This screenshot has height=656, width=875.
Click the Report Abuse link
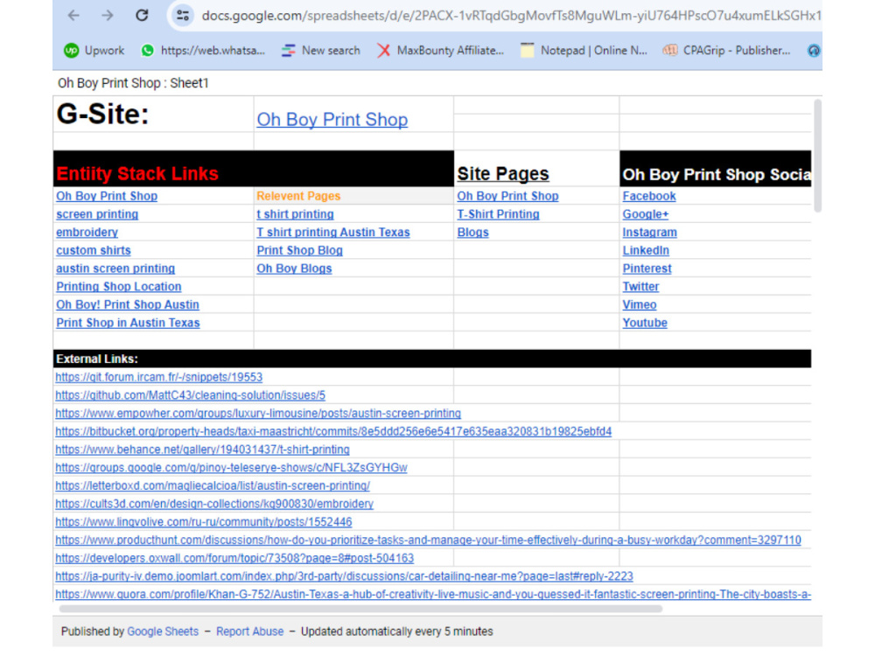click(x=250, y=631)
